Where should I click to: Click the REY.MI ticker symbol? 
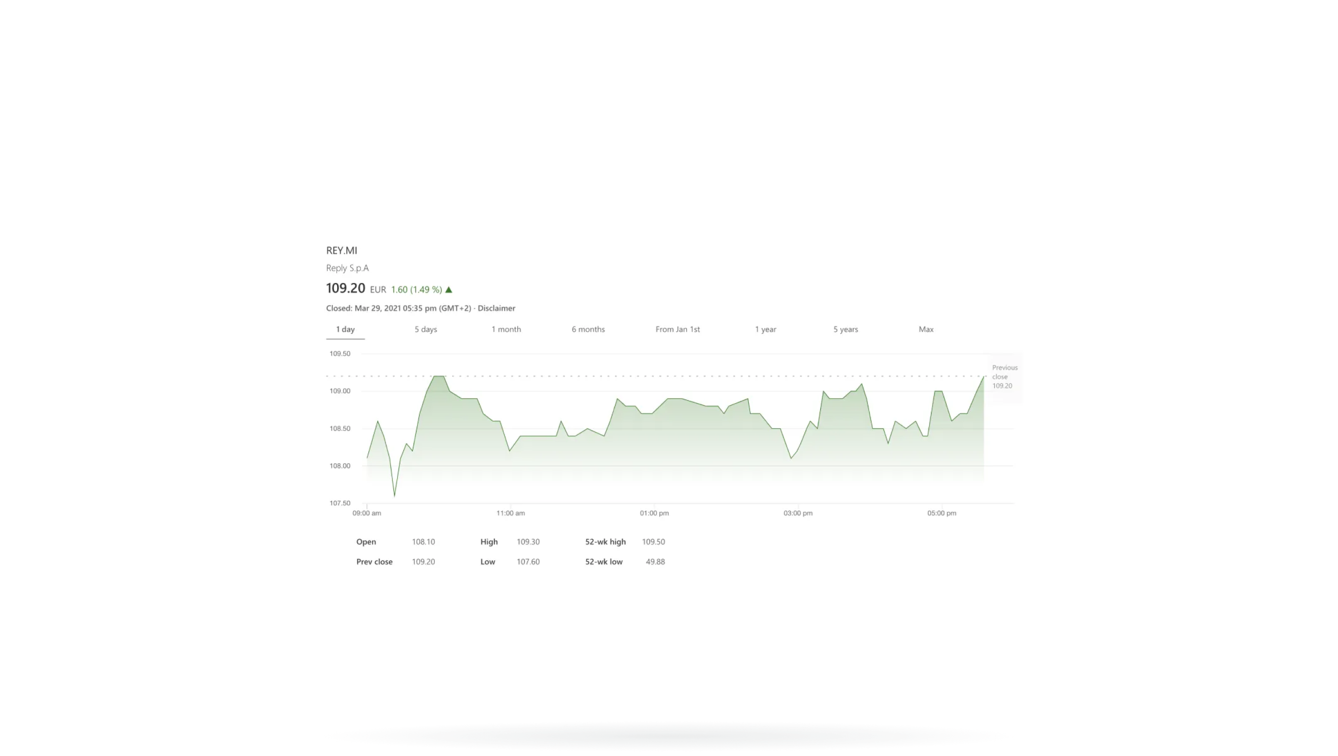pos(342,250)
